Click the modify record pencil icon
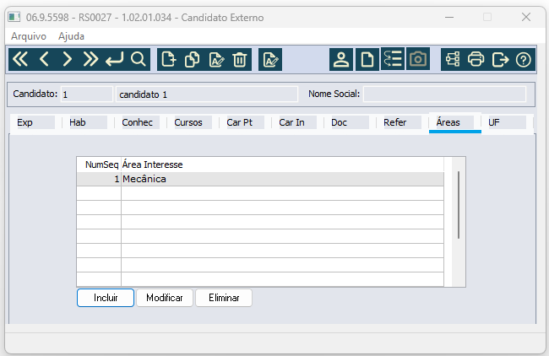 216,59
